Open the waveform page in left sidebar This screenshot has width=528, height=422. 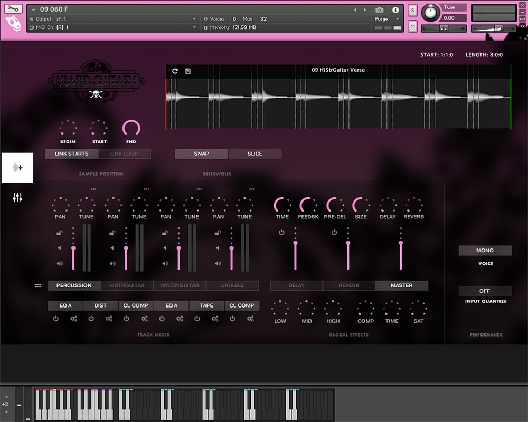17,168
